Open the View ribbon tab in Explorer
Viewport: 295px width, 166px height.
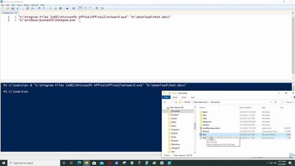click(193, 97)
